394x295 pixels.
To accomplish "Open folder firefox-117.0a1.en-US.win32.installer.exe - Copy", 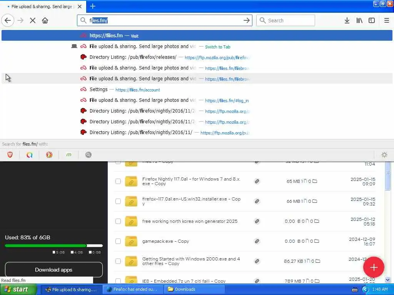I will [192, 201].
